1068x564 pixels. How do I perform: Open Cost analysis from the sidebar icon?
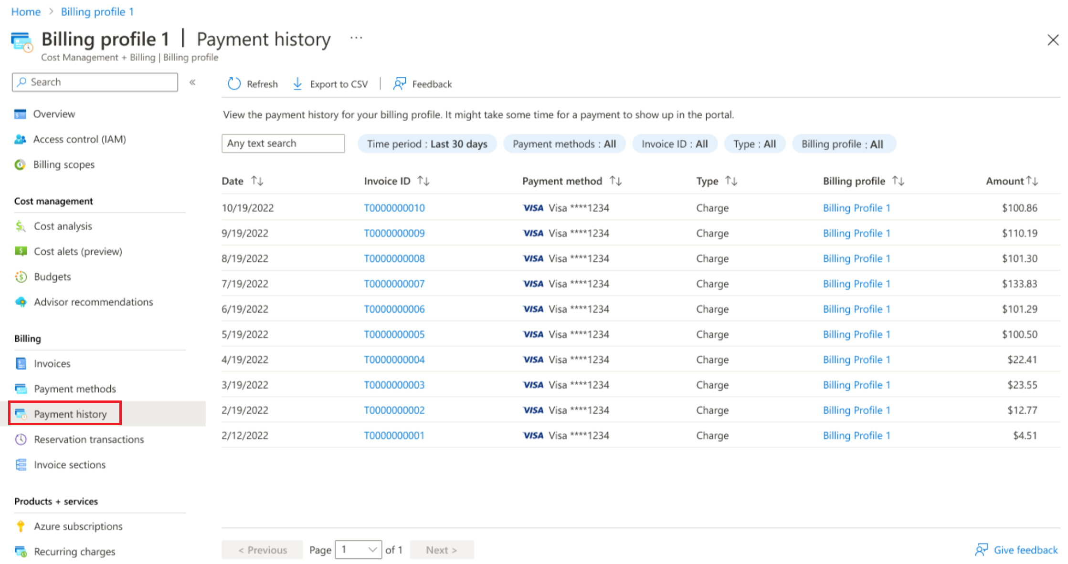(x=21, y=226)
